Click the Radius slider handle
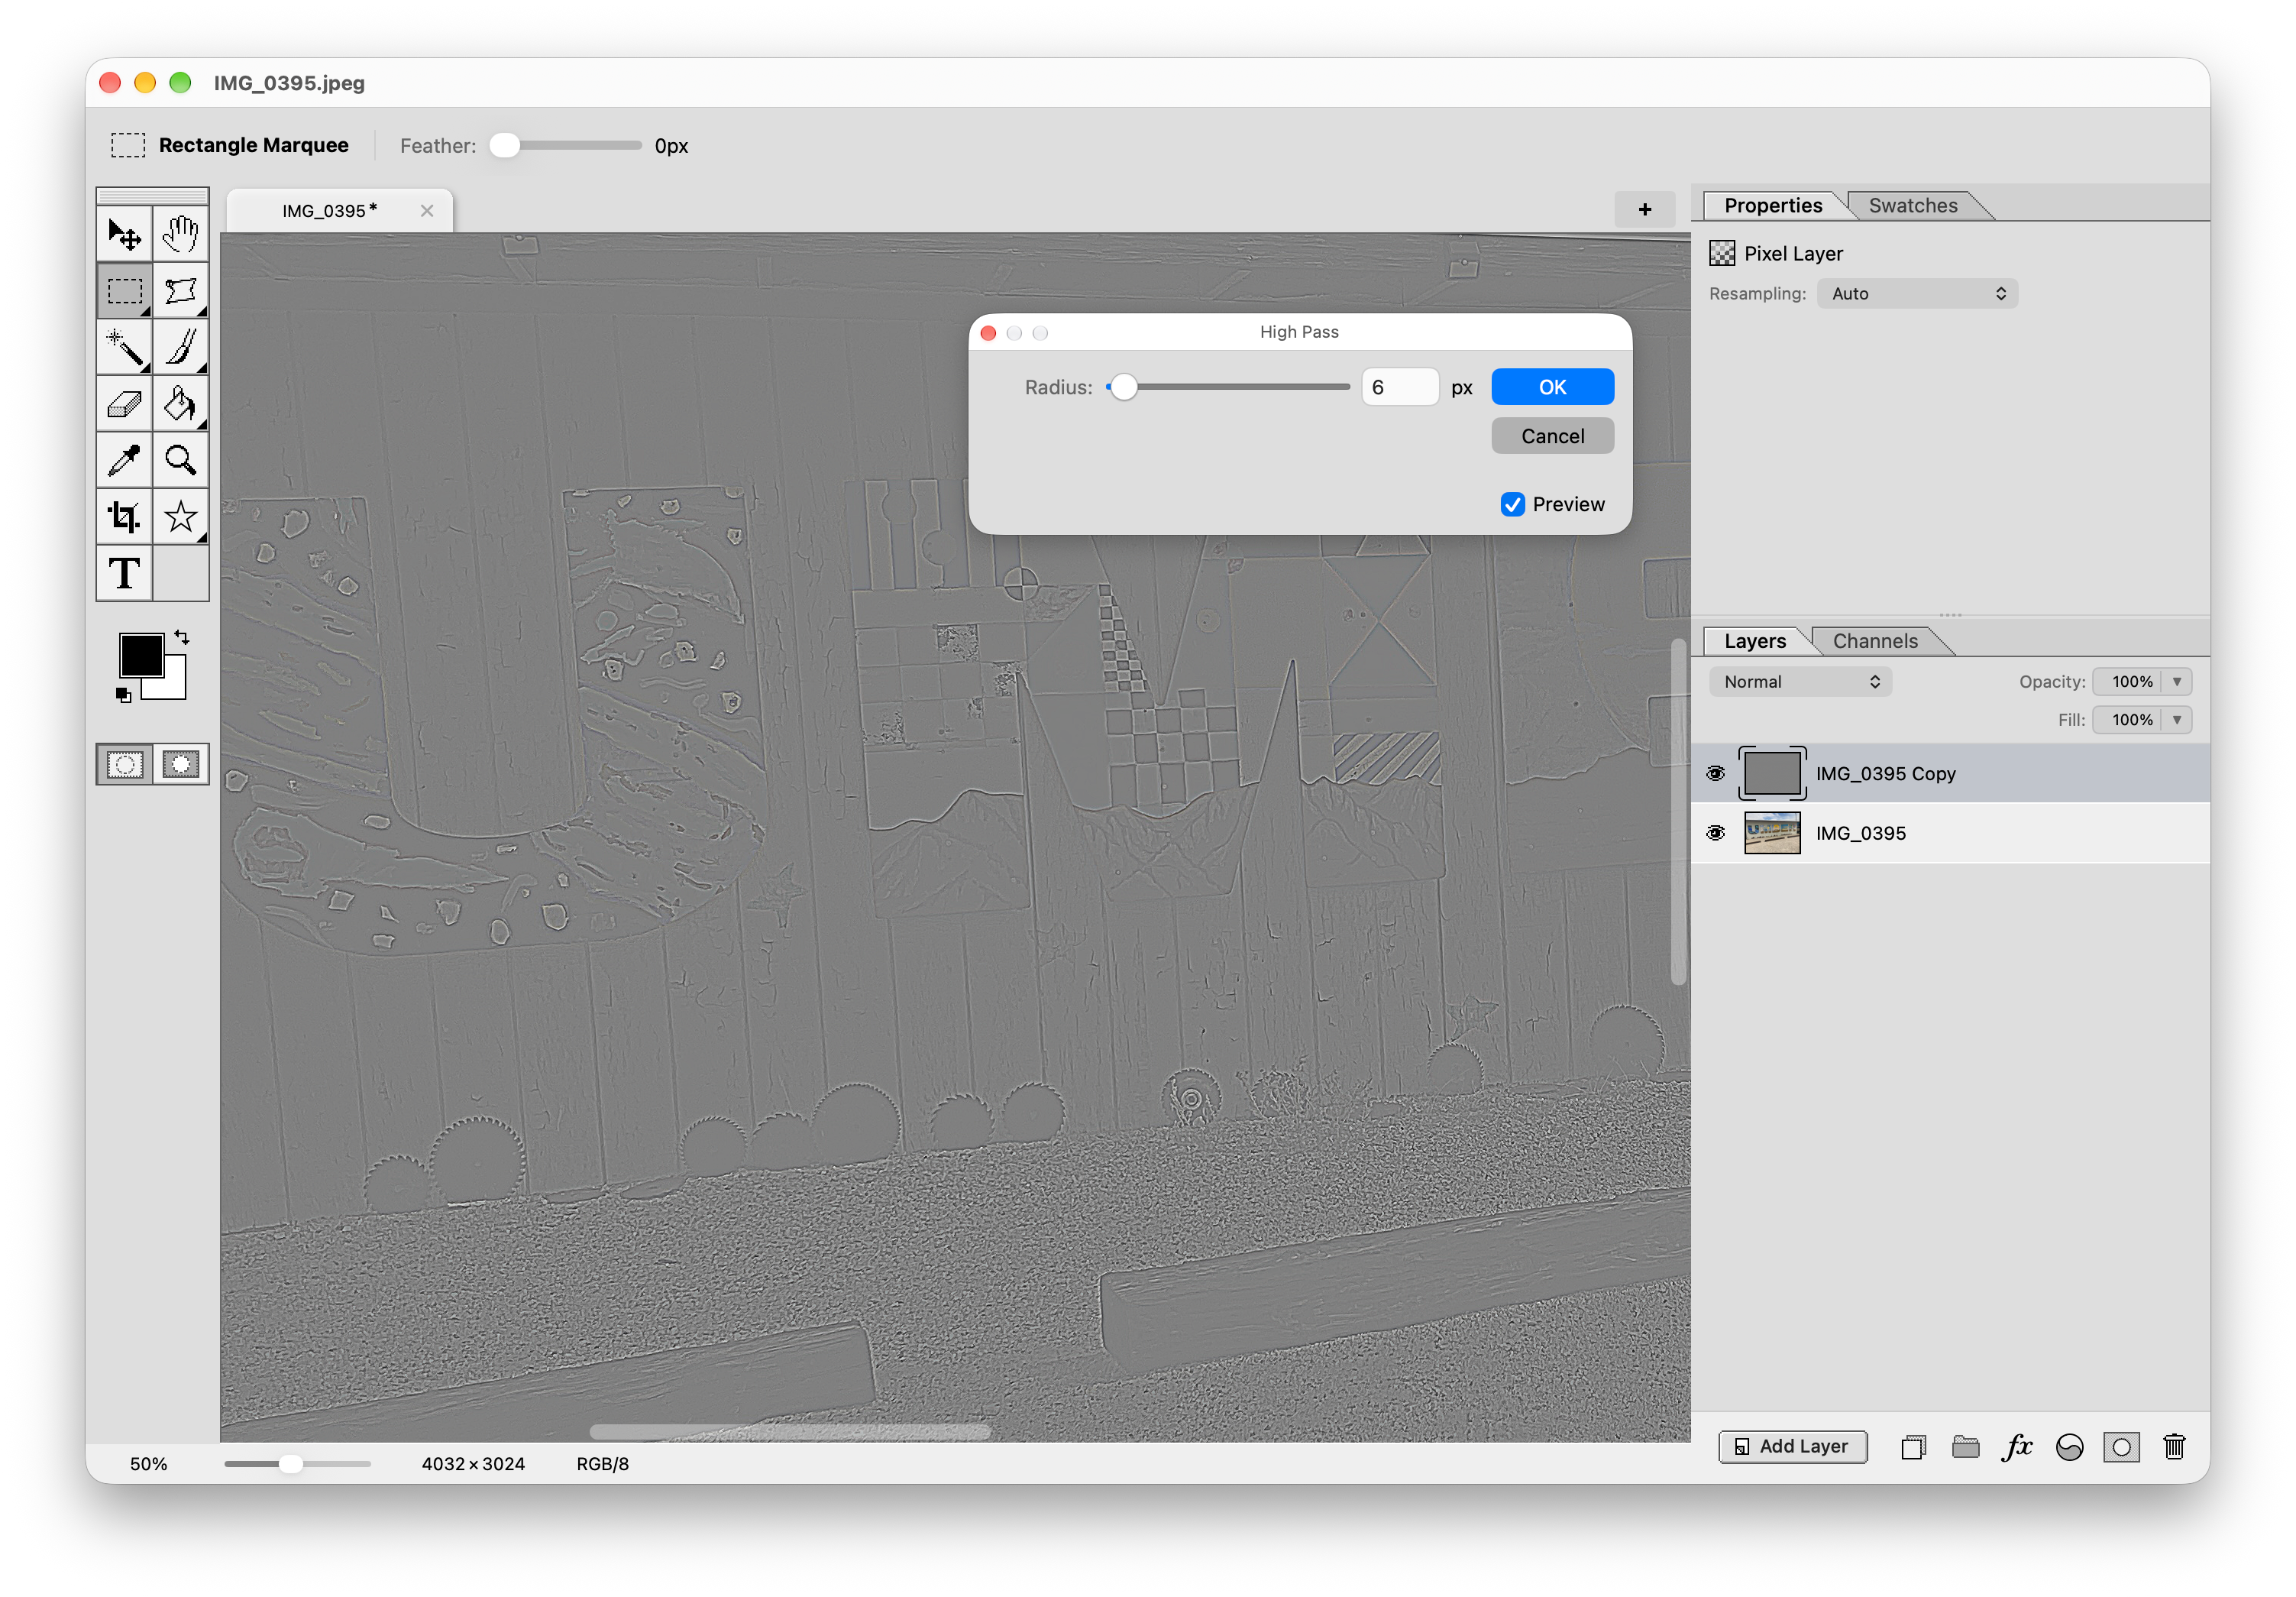 pos(1123,387)
